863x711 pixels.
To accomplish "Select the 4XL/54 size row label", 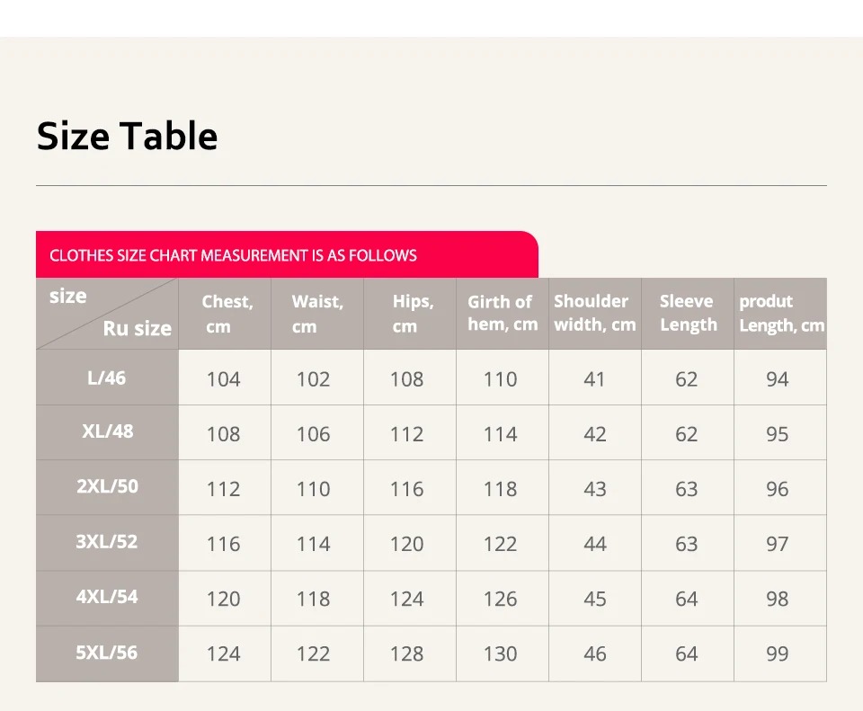I will (x=107, y=598).
